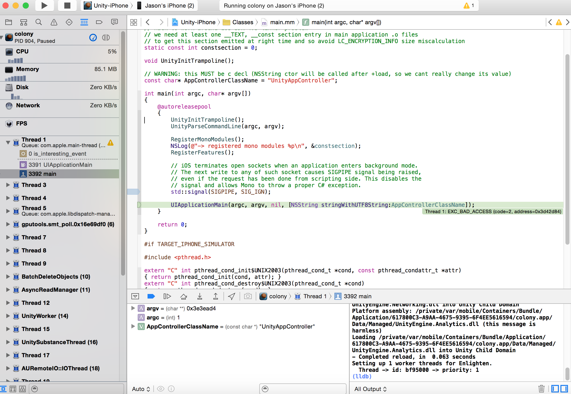The width and height of the screenshot is (571, 394).
Task: Click the Run (play) button
Action: pos(44,6)
